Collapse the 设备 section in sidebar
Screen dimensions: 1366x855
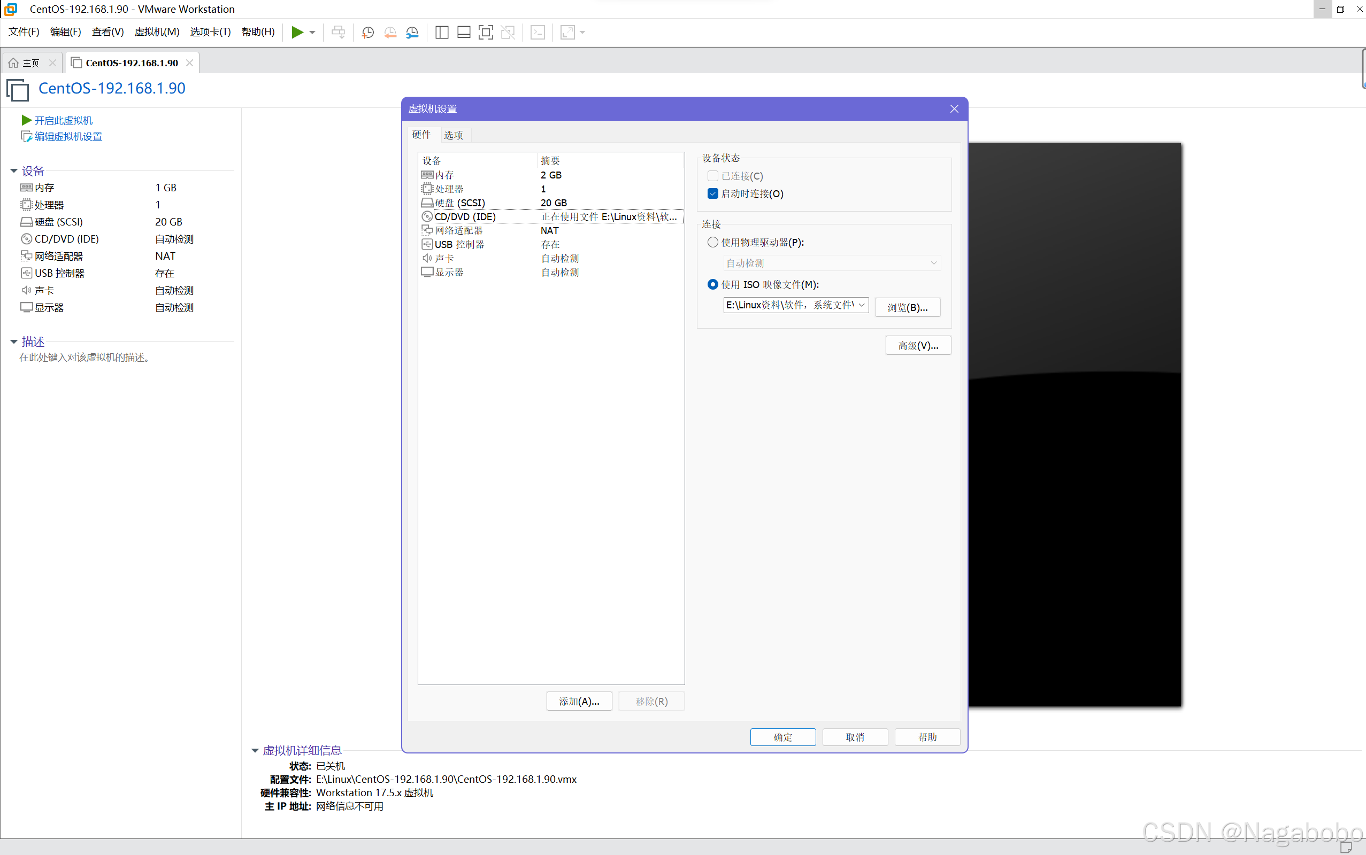(x=14, y=171)
